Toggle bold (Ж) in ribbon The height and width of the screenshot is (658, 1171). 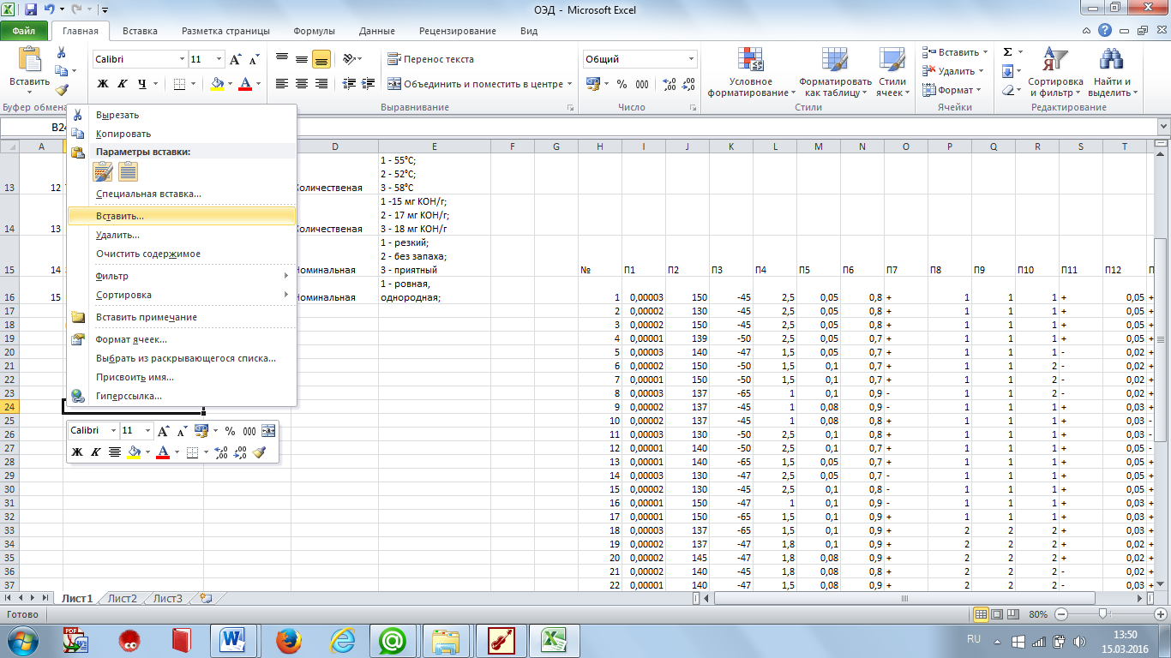coord(103,84)
